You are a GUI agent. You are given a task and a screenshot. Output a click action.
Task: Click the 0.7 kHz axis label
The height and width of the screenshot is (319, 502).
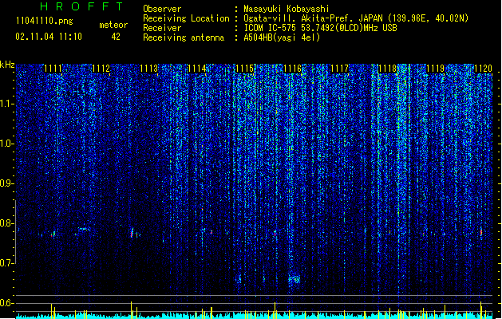pos(7,263)
